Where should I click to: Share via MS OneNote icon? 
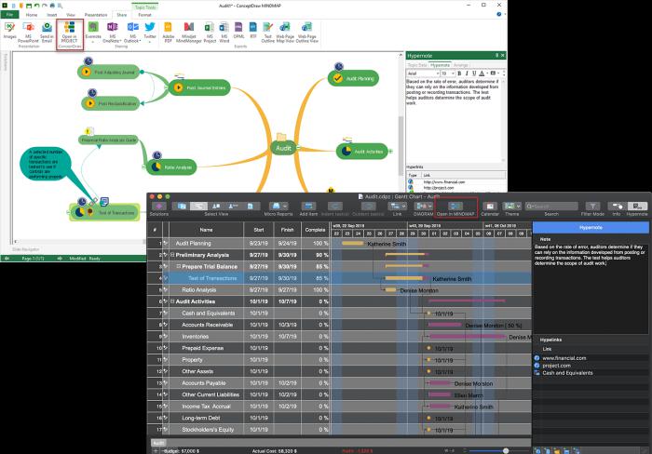coord(112,33)
